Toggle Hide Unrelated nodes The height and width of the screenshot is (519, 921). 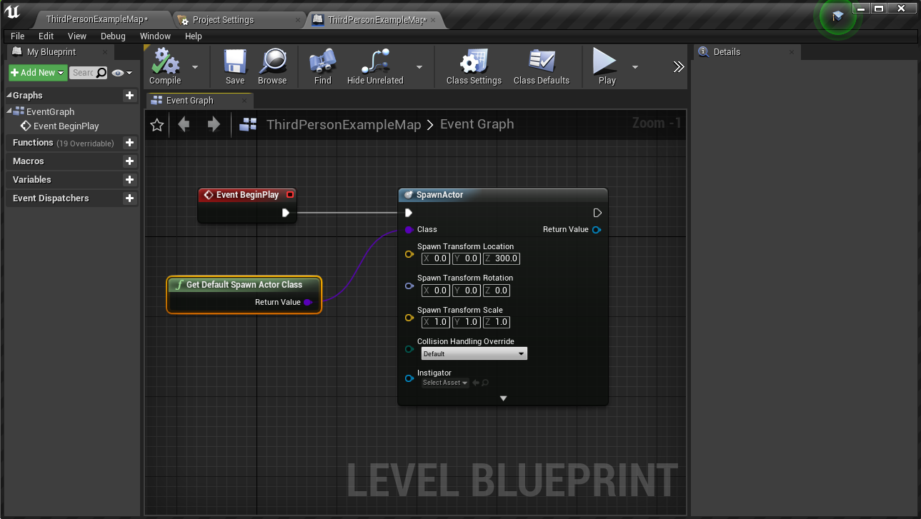375,67
